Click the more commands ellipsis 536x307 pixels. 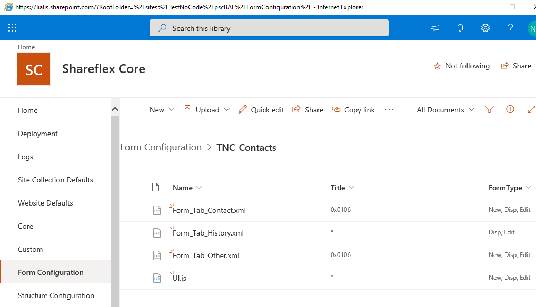389,110
